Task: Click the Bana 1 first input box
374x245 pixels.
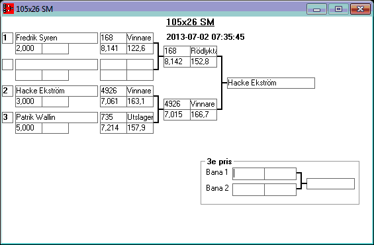Action: click(x=248, y=174)
